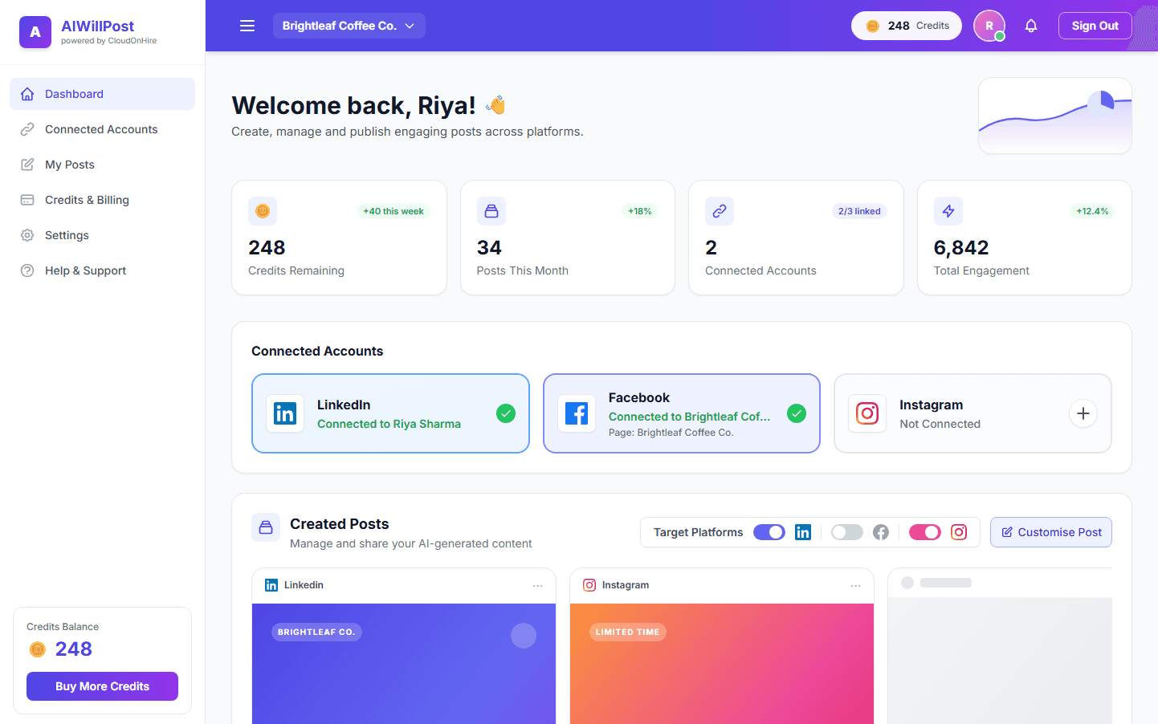Open Settings in the sidebar

click(102, 235)
